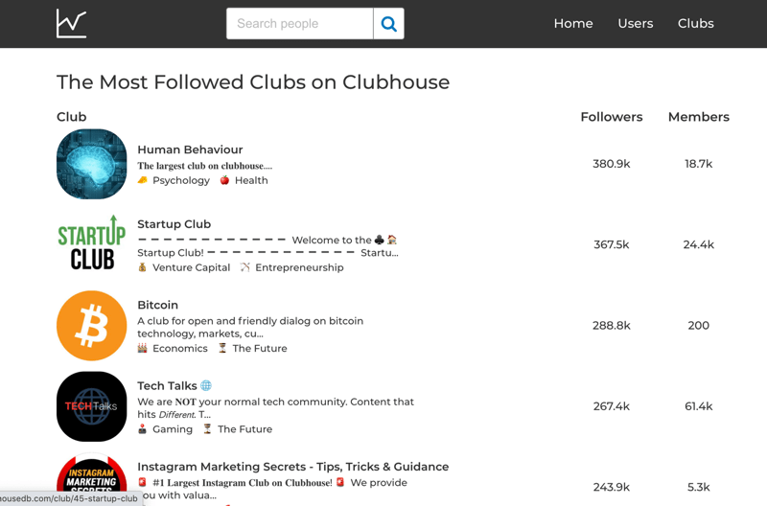Select The Future tag under Tech Talks

(245, 429)
